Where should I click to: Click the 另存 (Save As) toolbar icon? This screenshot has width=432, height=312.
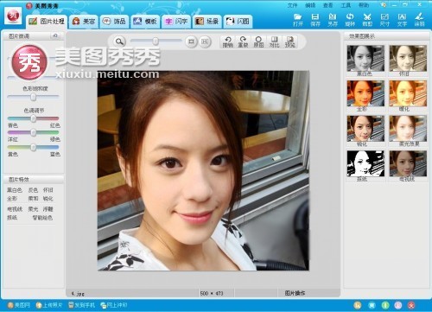(x=333, y=20)
